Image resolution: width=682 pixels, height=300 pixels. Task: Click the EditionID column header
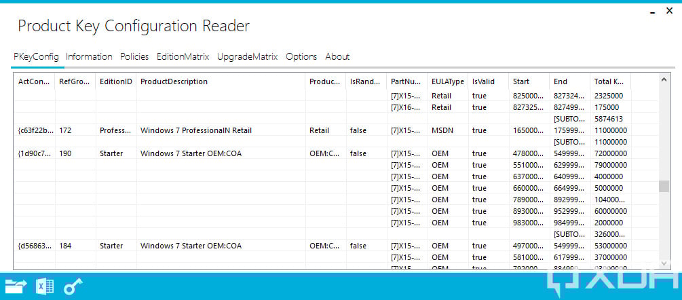pos(115,81)
